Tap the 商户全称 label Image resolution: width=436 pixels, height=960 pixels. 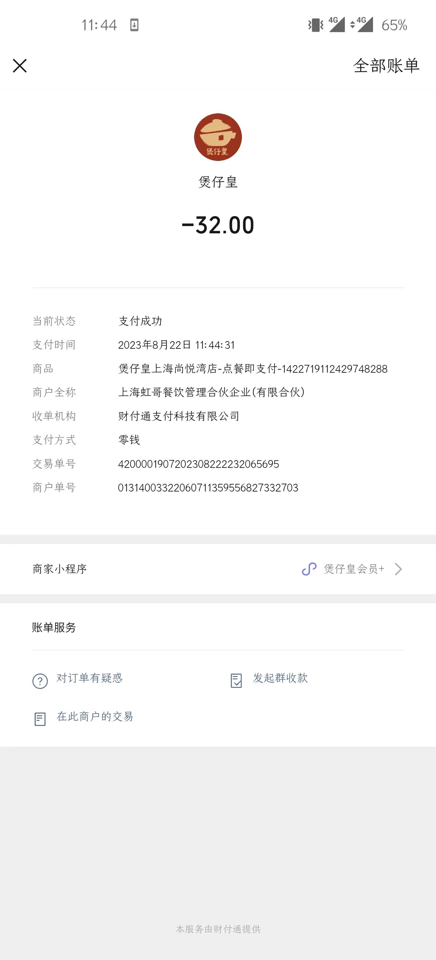click(54, 392)
